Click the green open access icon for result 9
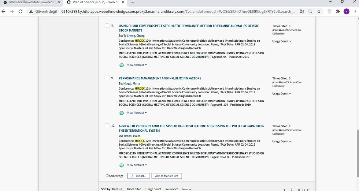Screen dimensions: 359x191 [122, 113]
